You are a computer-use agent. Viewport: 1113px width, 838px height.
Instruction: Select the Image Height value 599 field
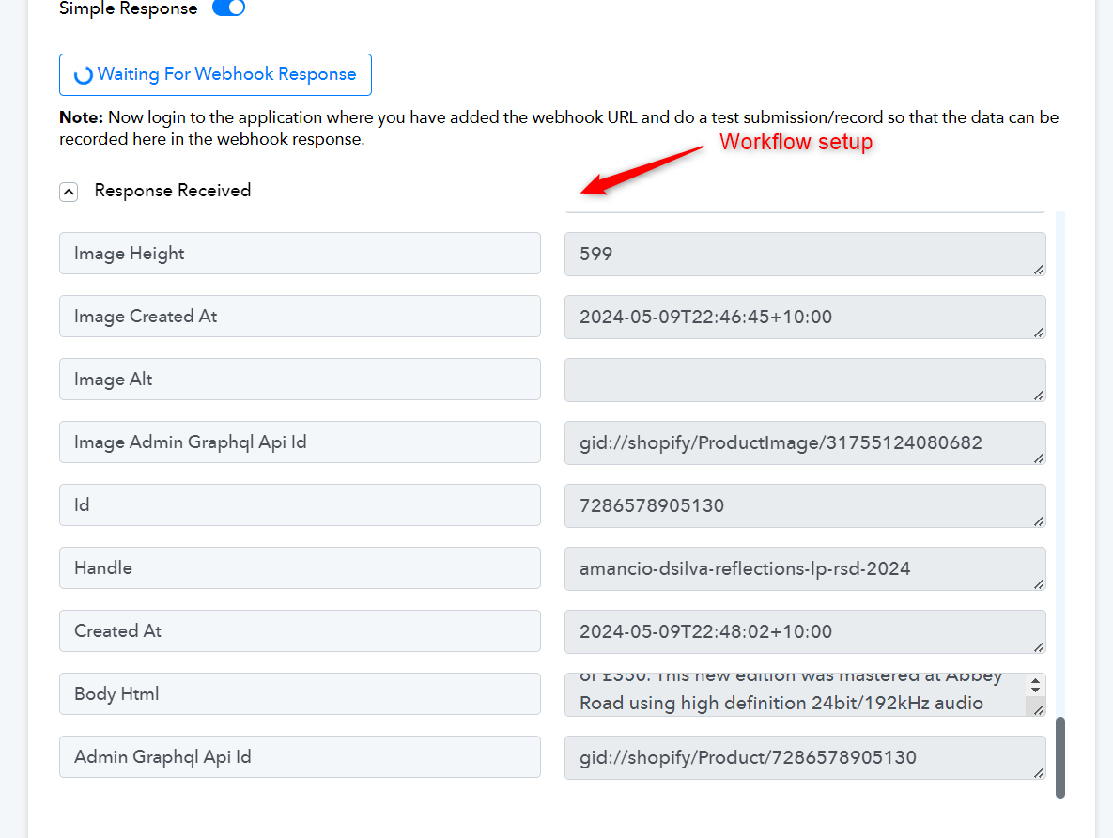tap(803, 254)
